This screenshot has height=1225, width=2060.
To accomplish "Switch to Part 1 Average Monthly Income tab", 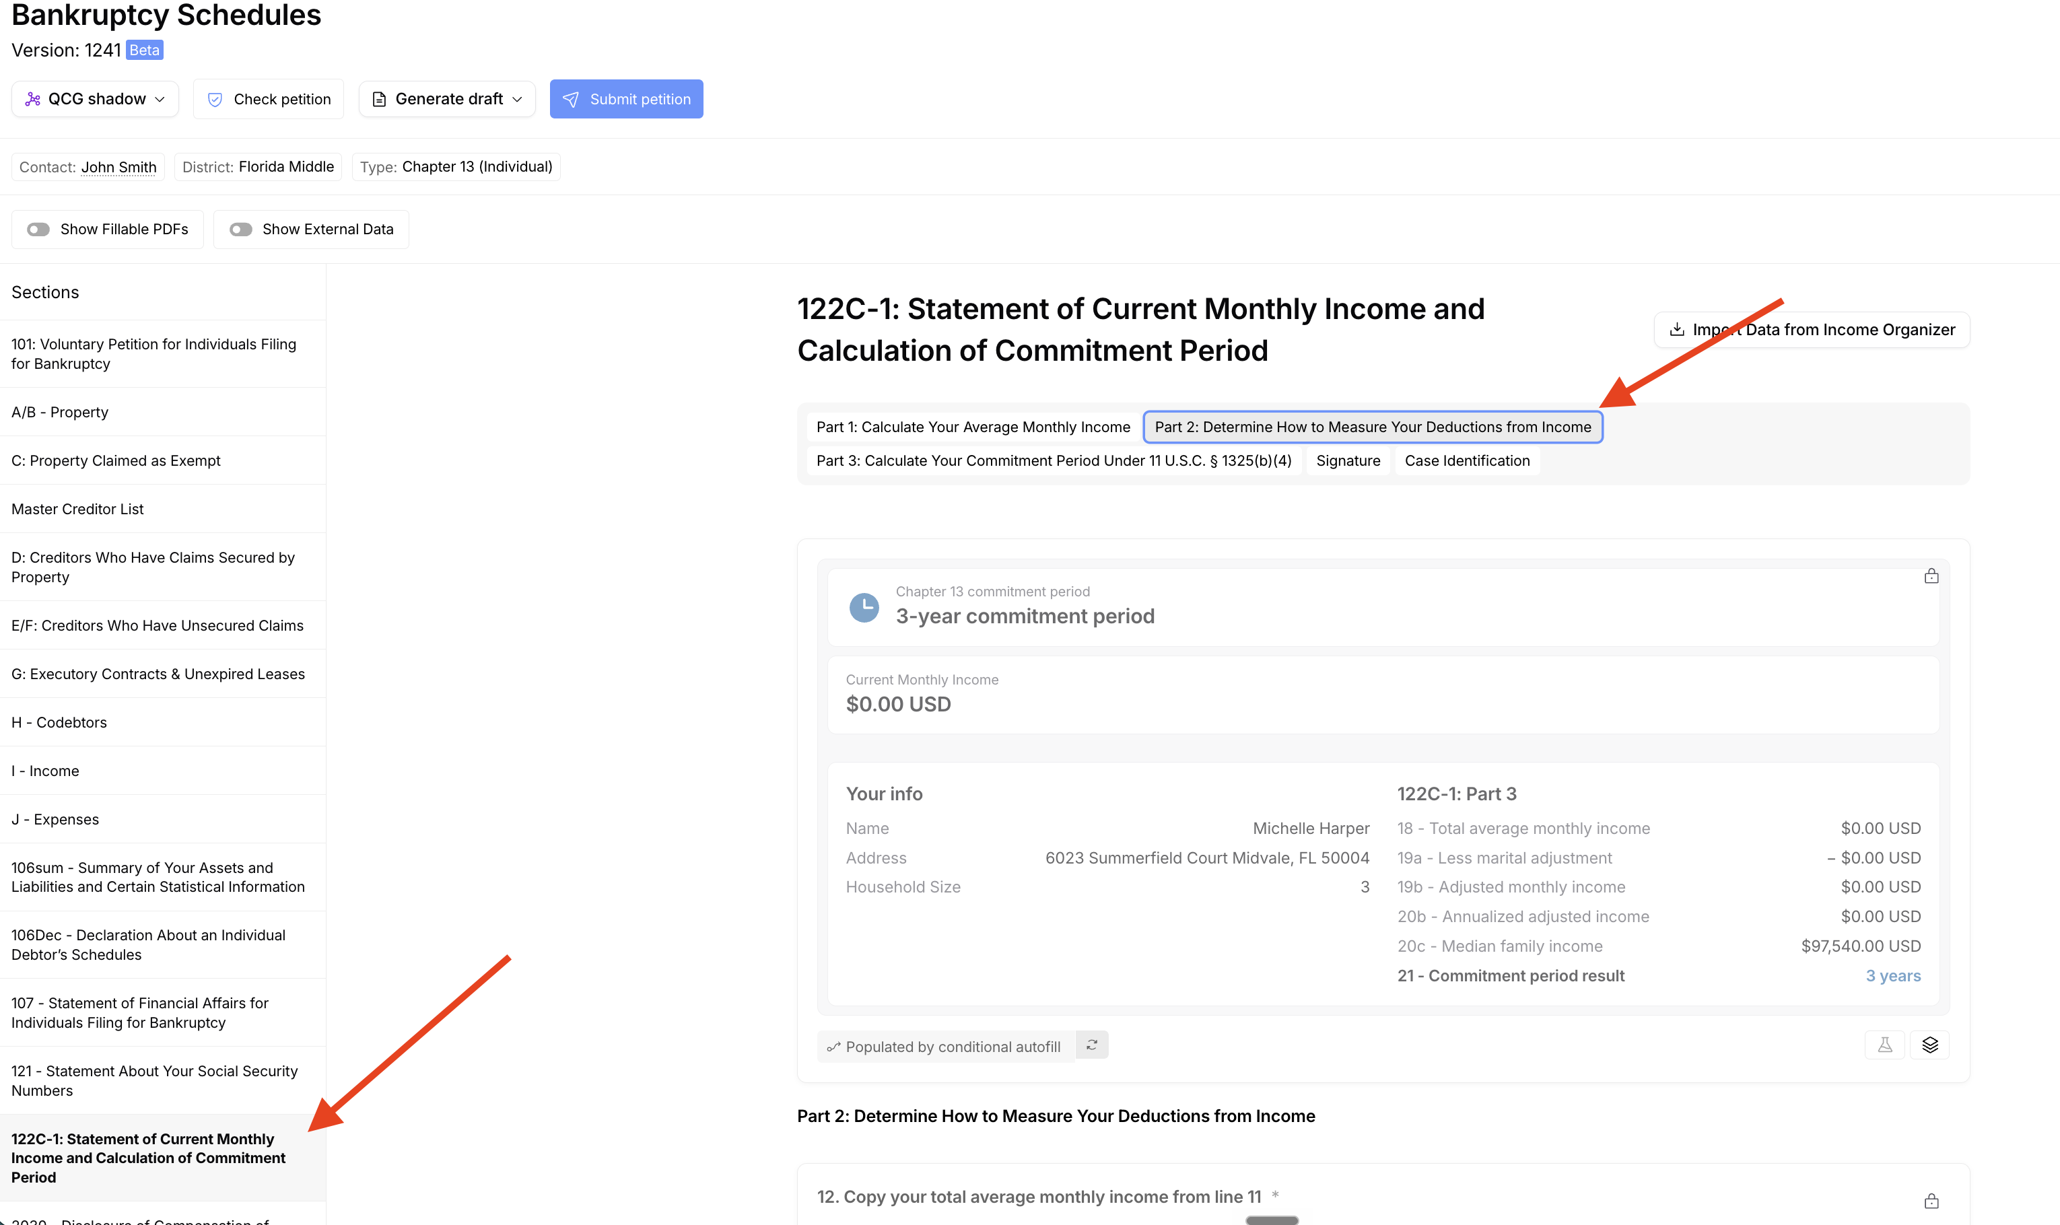I will coord(973,427).
